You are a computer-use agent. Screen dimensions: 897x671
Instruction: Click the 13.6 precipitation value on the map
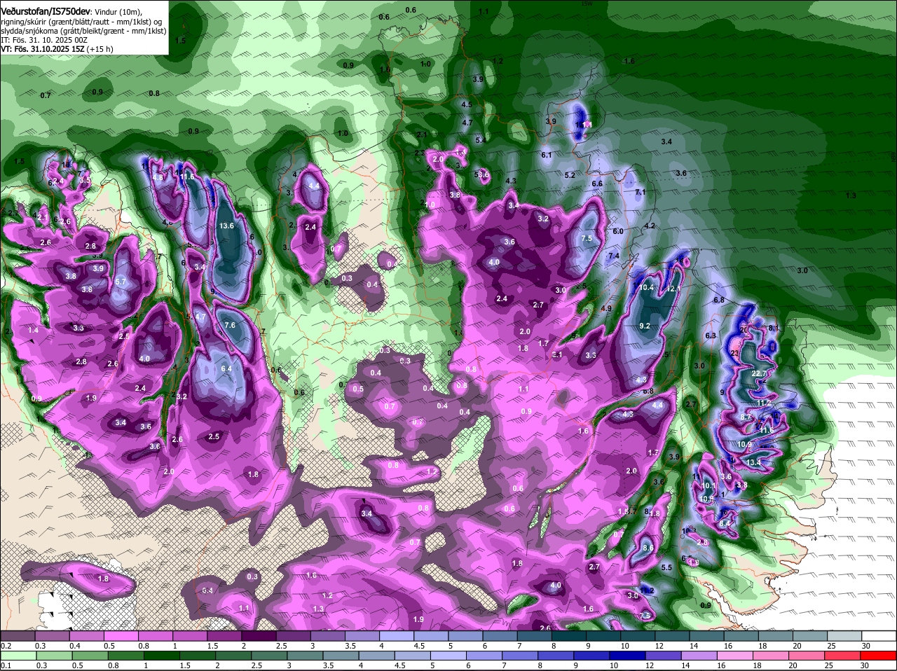tap(226, 226)
